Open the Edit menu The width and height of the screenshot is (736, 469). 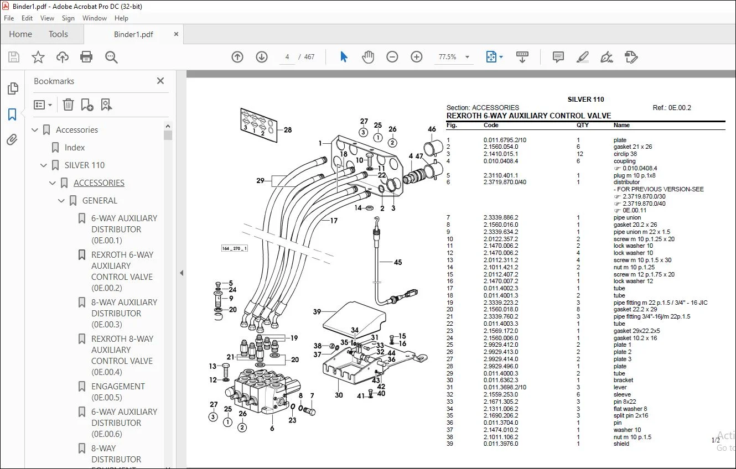(27, 18)
